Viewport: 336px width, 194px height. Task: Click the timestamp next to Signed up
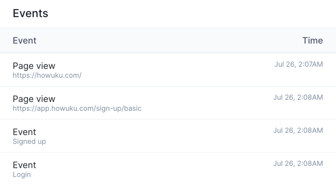298,130
